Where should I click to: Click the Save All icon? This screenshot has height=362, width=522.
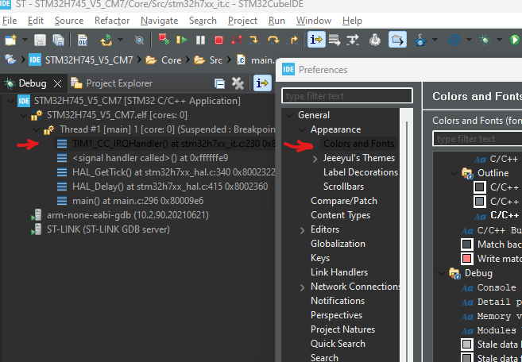tap(58, 40)
